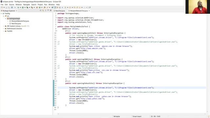The image size is (210, 118).
Task: Click the Open Perspective icon at toolbar end
Action: tap(90, 8)
